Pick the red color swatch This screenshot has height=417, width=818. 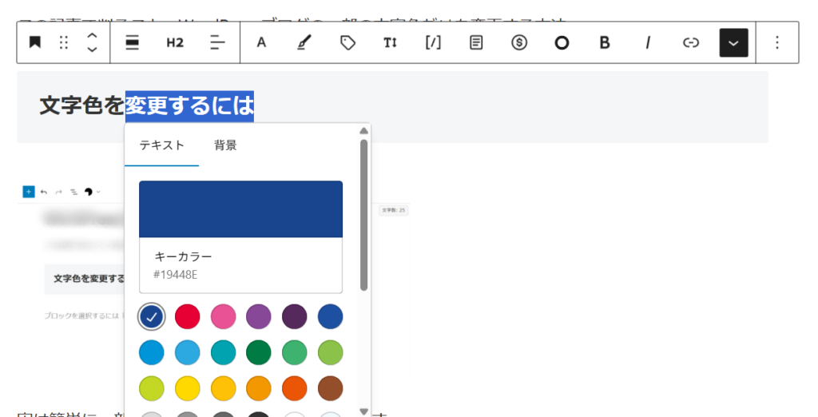pos(187,316)
